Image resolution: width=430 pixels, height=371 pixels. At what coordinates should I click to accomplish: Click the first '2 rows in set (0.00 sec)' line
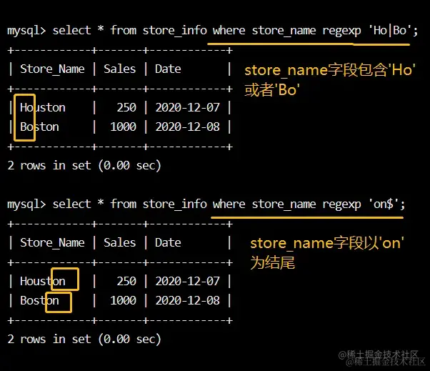(84, 166)
